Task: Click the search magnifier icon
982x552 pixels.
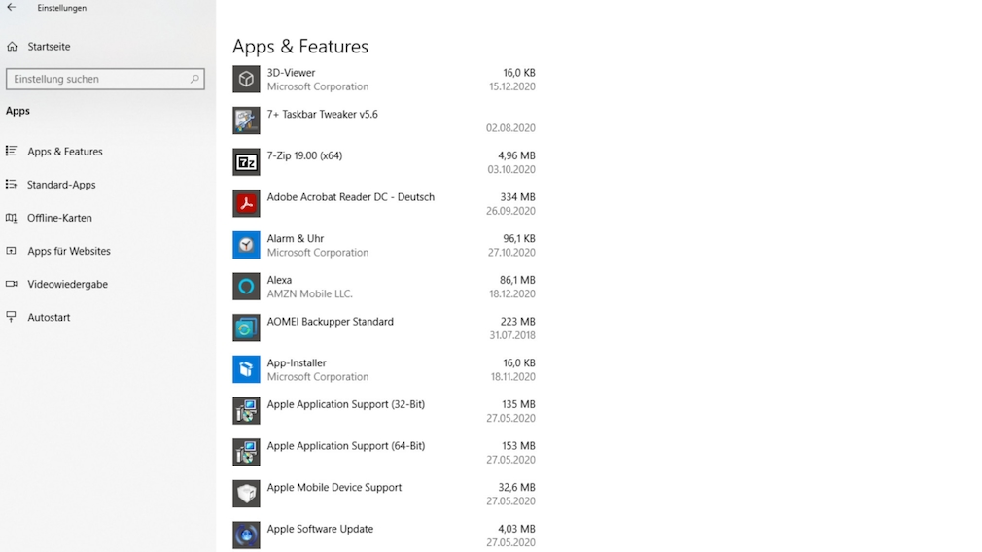Action: [194, 79]
